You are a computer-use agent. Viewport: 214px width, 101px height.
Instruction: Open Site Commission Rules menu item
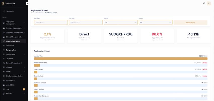14,76
